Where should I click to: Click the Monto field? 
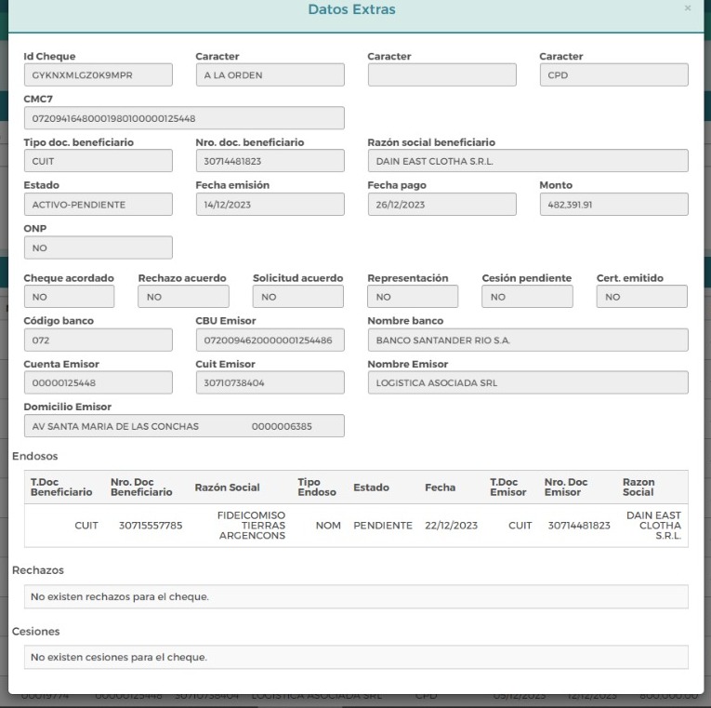pos(614,205)
